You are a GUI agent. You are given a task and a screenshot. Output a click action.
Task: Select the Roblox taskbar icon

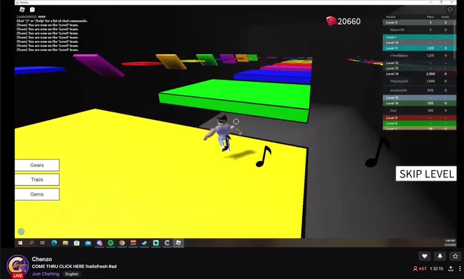point(179,243)
